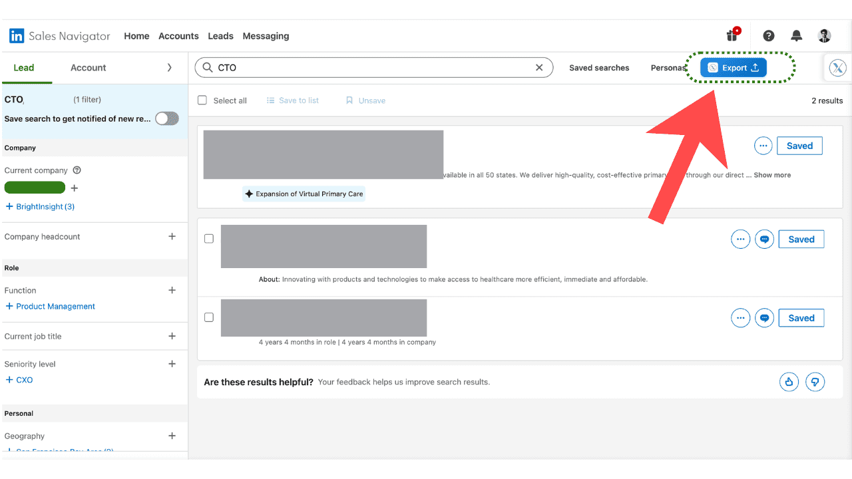Switch to the Account tab

coord(88,68)
